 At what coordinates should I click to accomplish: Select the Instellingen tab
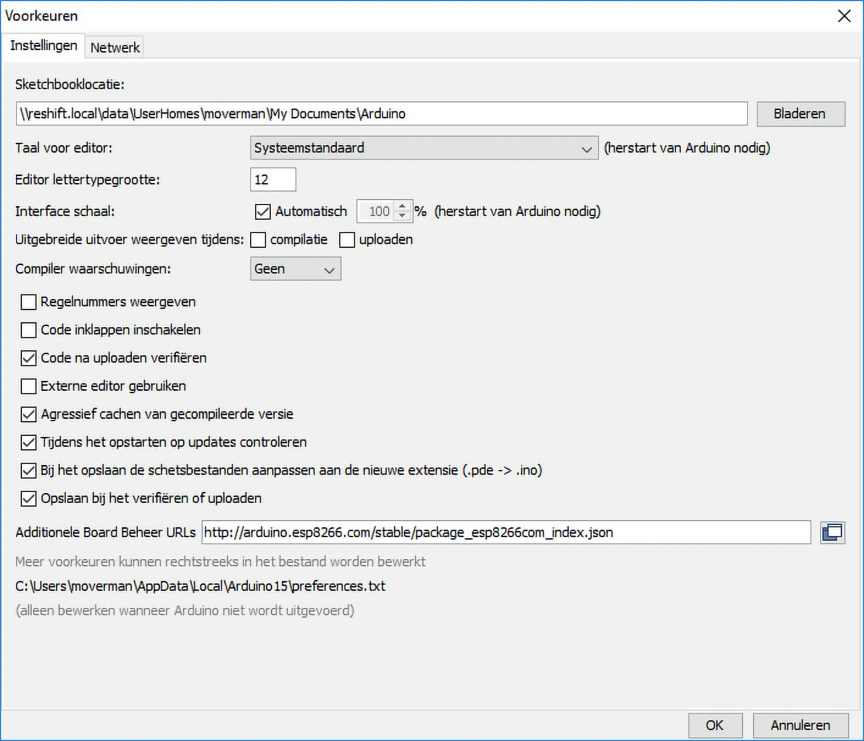point(43,45)
